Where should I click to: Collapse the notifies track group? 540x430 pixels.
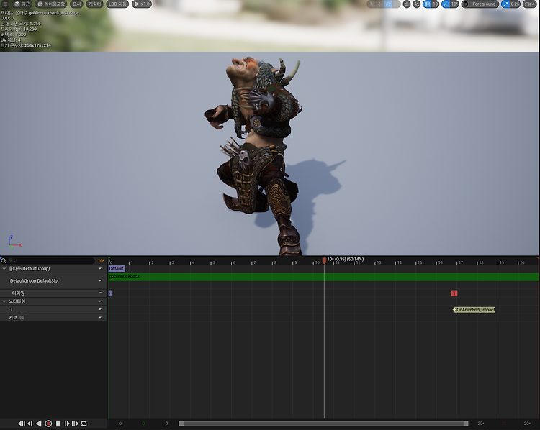click(x=4, y=301)
